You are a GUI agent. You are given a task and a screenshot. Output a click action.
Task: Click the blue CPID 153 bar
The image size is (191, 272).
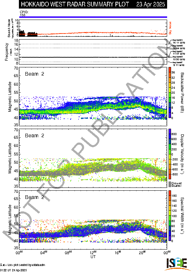click(x=93, y=17)
